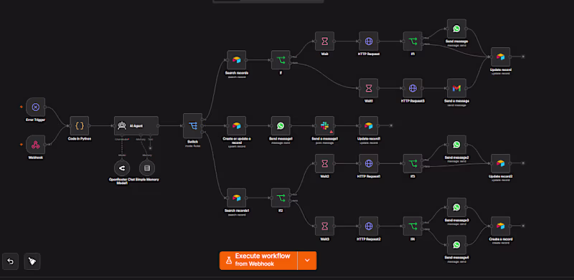
Task: Select Create or update a record node
Action: tap(237, 126)
